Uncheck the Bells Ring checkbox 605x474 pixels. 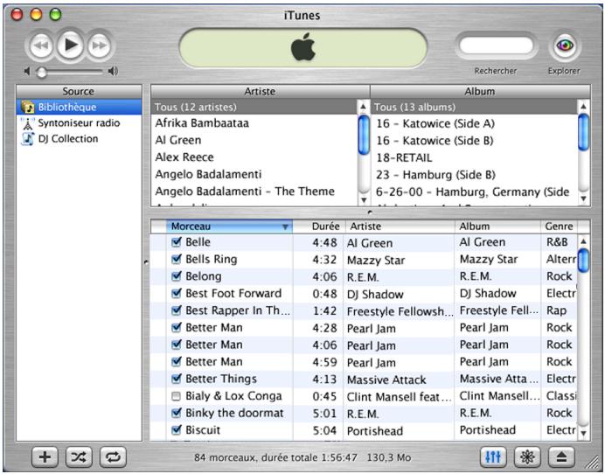tap(176, 259)
